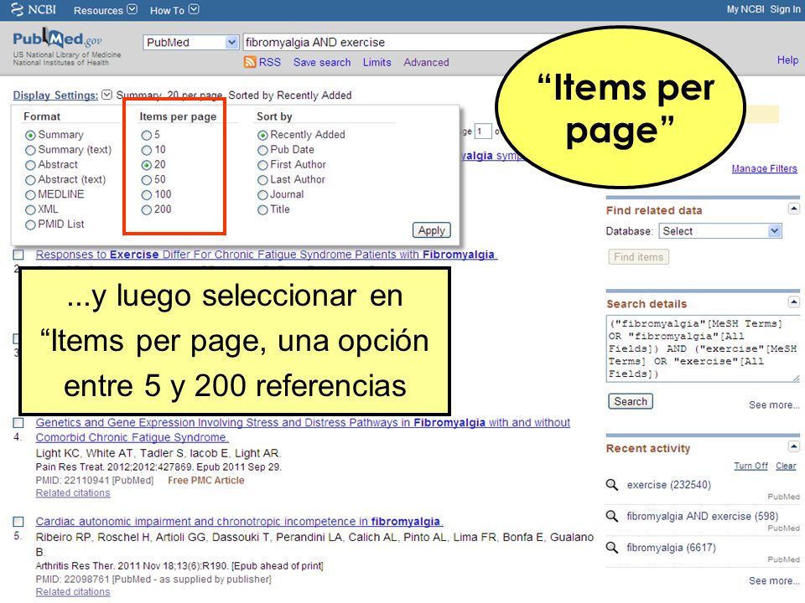The width and height of the screenshot is (805, 603).
Task: Open the Database Select dropdown
Action: point(720,231)
